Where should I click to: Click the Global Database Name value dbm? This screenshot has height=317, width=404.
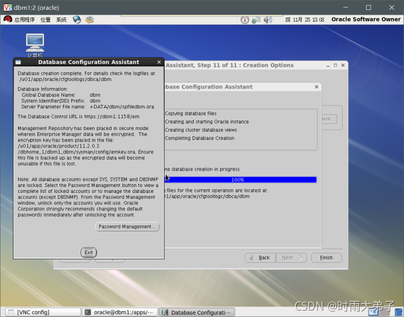95,95
